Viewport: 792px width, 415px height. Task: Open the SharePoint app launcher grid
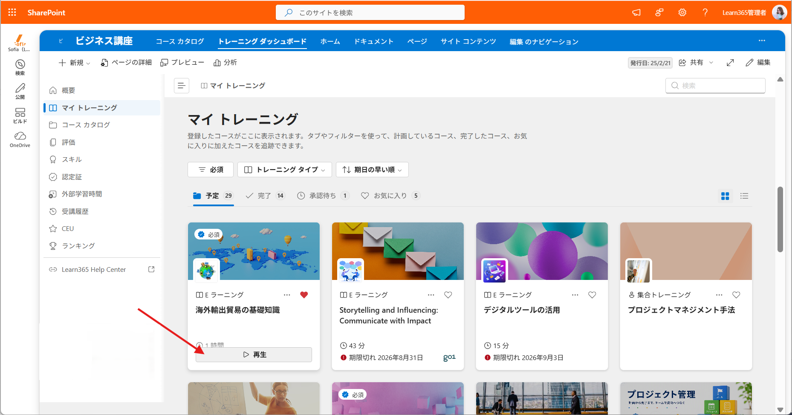[x=12, y=12]
